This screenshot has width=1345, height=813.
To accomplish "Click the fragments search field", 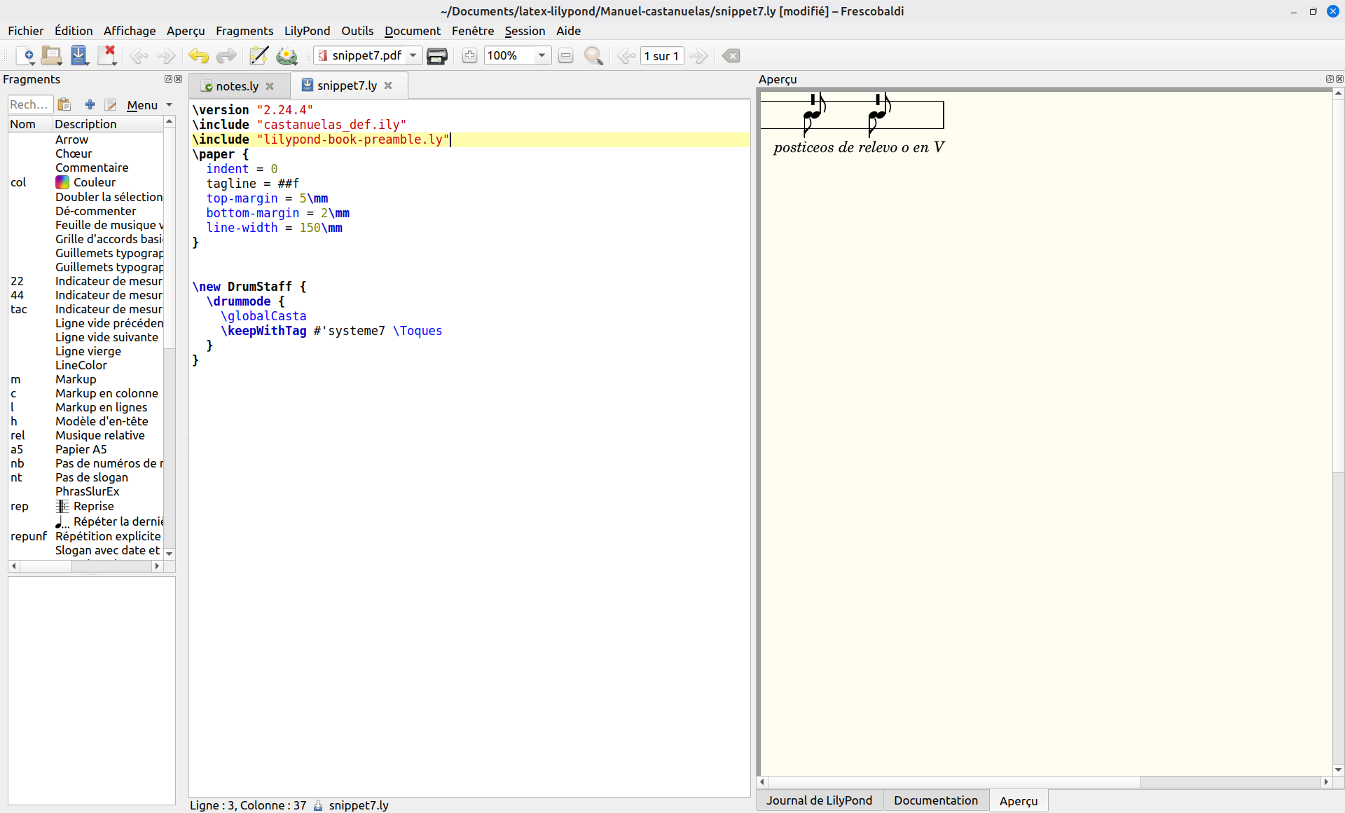I will (x=29, y=104).
